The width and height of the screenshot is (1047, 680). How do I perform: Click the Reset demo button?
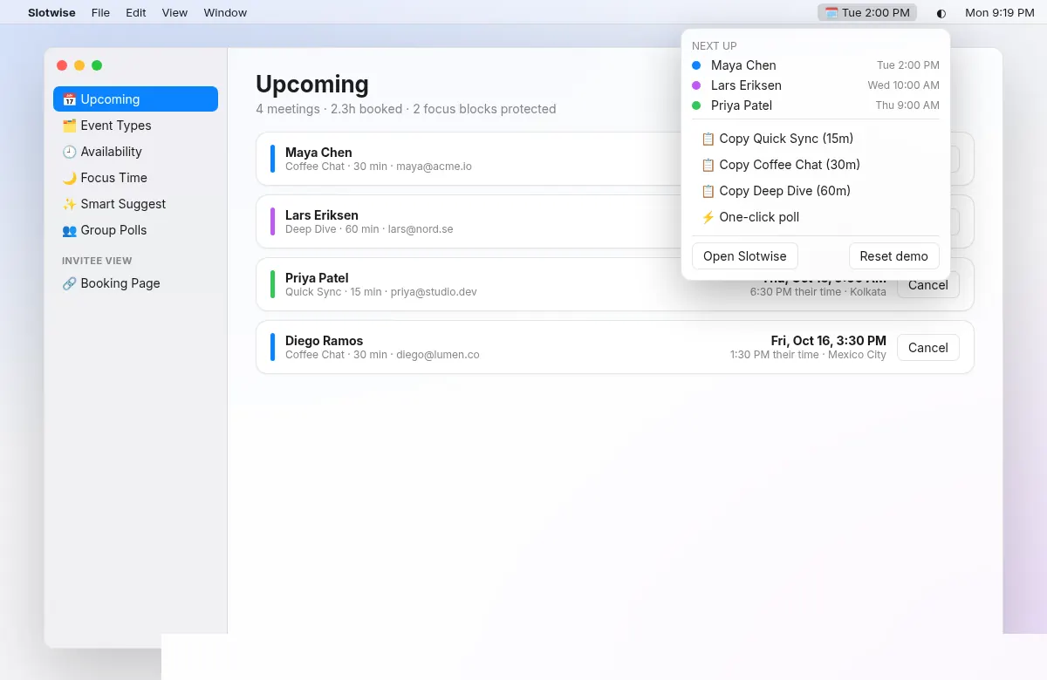(894, 256)
